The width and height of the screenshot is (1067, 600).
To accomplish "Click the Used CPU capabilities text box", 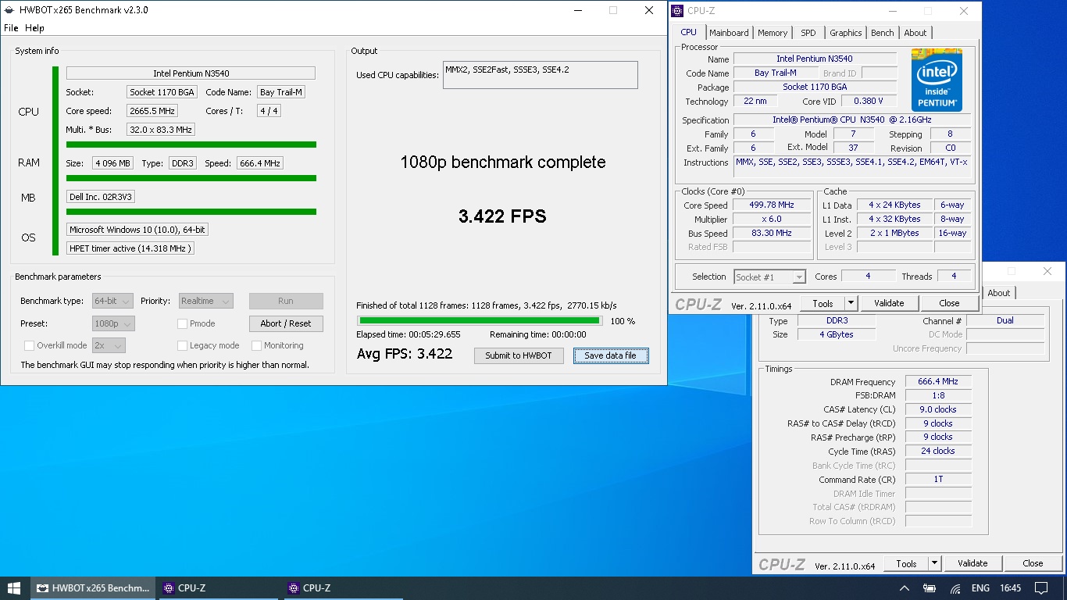I will [541, 75].
